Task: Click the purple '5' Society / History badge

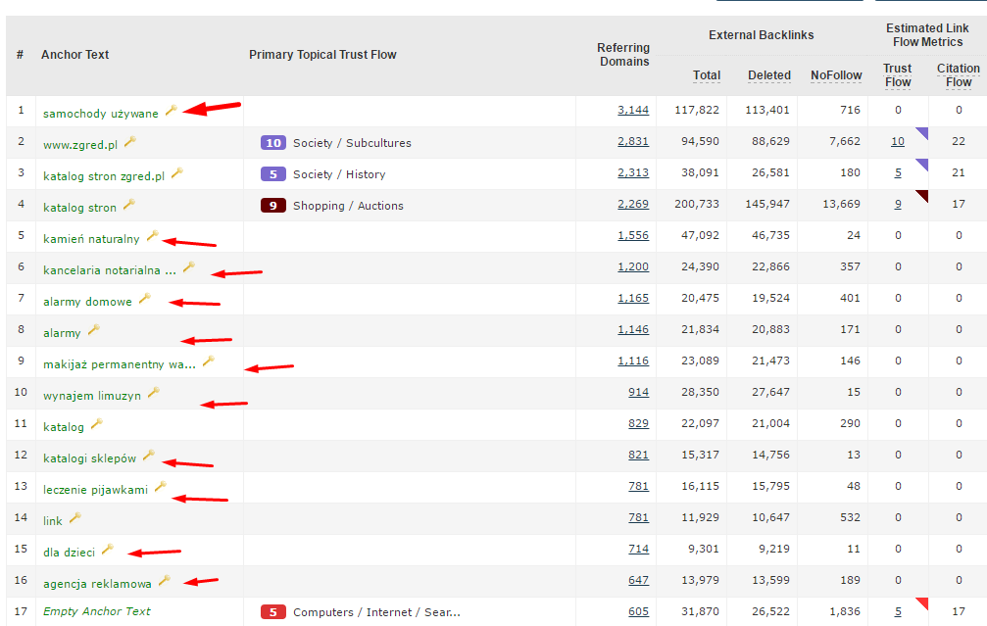Action: click(273, 174)
